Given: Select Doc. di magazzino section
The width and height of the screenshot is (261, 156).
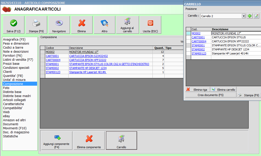Looking at the screenshot, I should [x=16, y=132].
